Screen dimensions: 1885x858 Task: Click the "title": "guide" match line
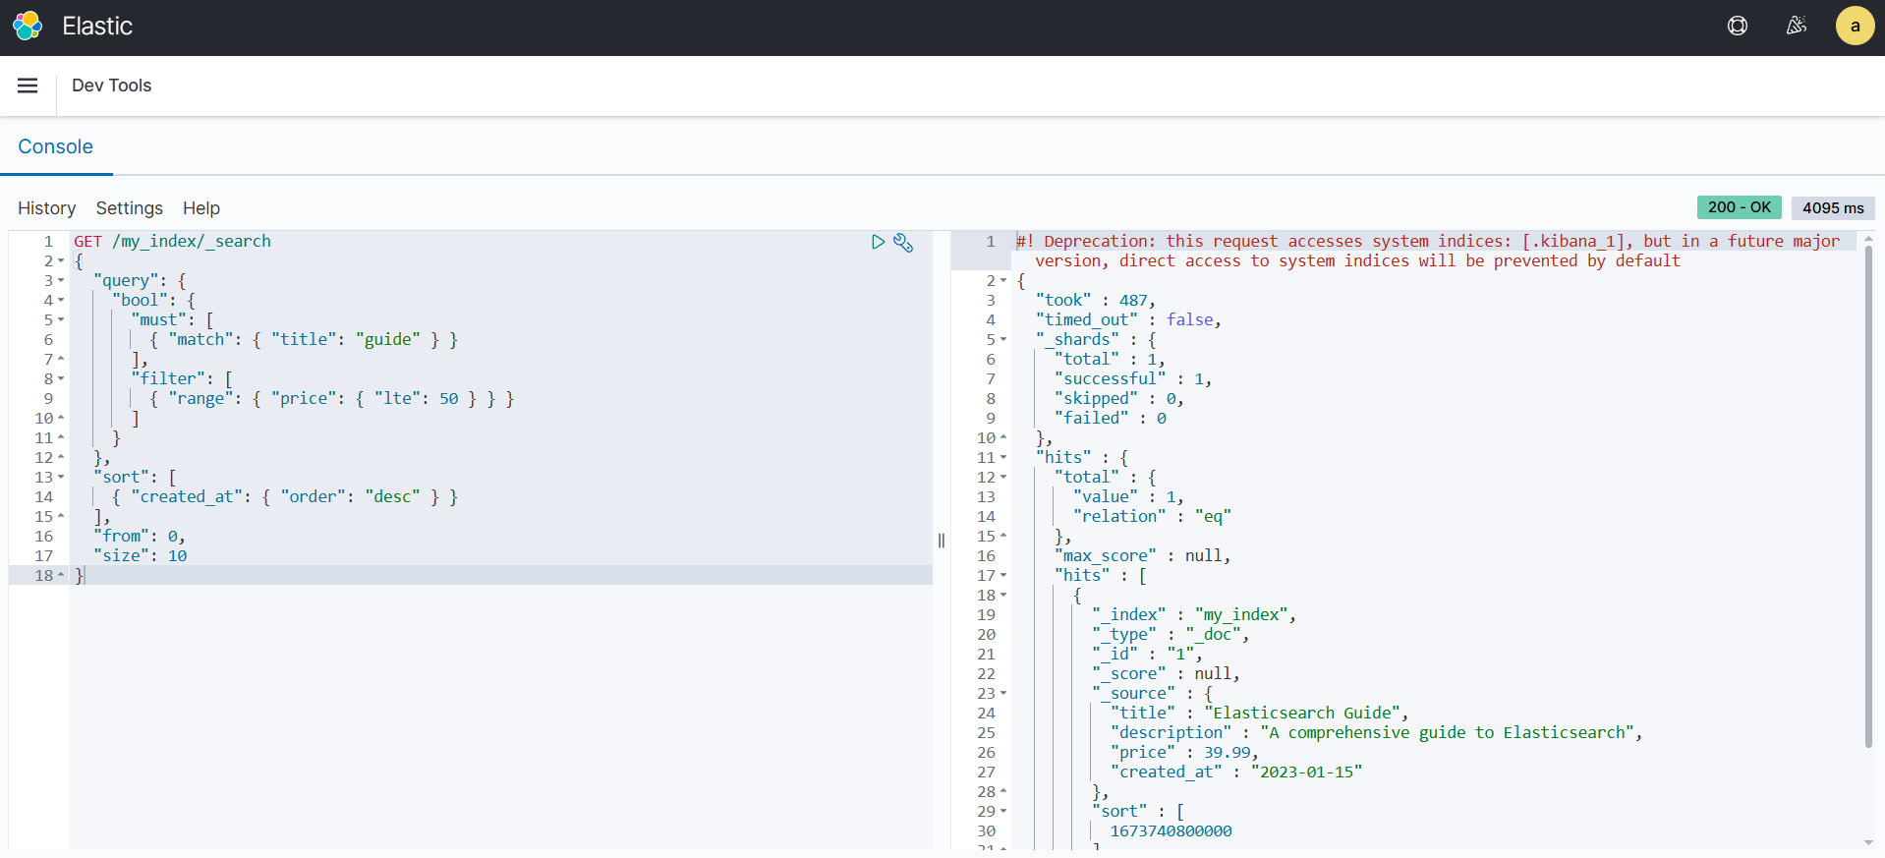click(x=304, y=340)
